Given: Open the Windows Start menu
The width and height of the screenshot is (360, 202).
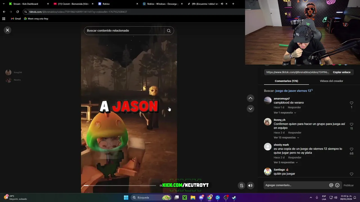Looking at the screenshot, I should coord(126,198).
